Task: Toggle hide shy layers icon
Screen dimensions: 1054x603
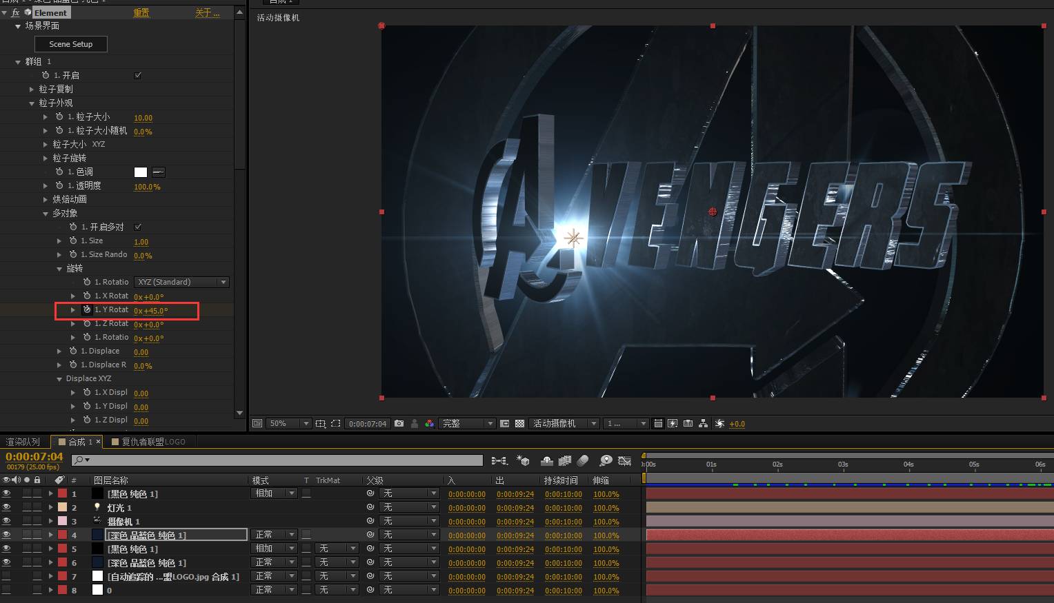Action: 546,460
